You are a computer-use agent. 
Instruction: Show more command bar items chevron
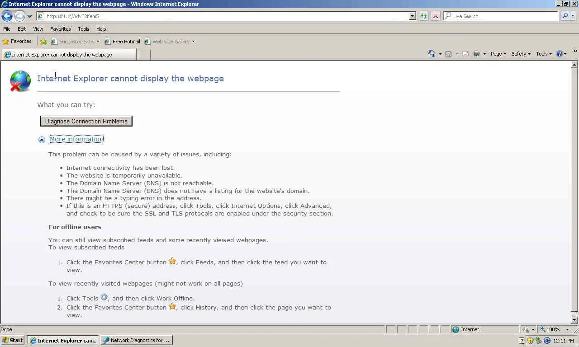coord(575,52)
